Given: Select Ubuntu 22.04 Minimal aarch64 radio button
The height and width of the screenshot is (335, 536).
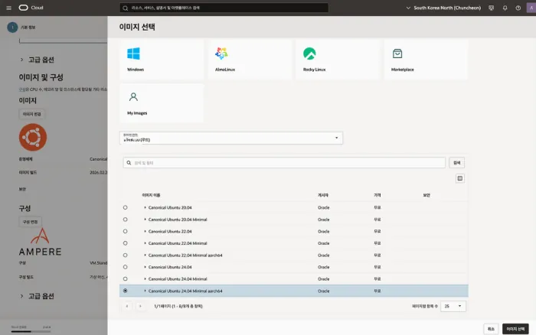Looking at the screenshot, I should click(125, 255).
